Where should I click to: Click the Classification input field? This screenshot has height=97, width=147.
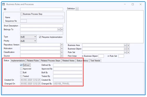click(x=40, y=52)
